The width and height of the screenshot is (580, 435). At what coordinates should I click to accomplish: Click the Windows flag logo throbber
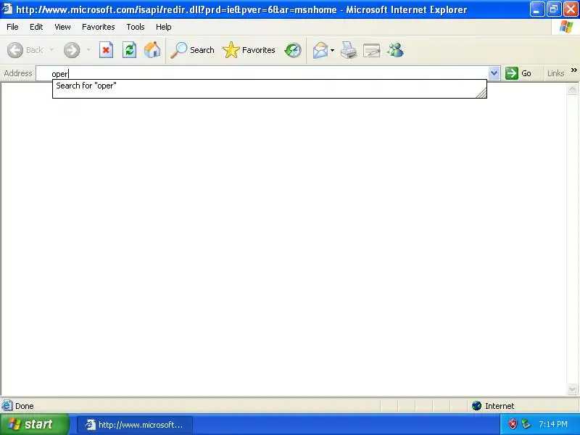(566, 27)
